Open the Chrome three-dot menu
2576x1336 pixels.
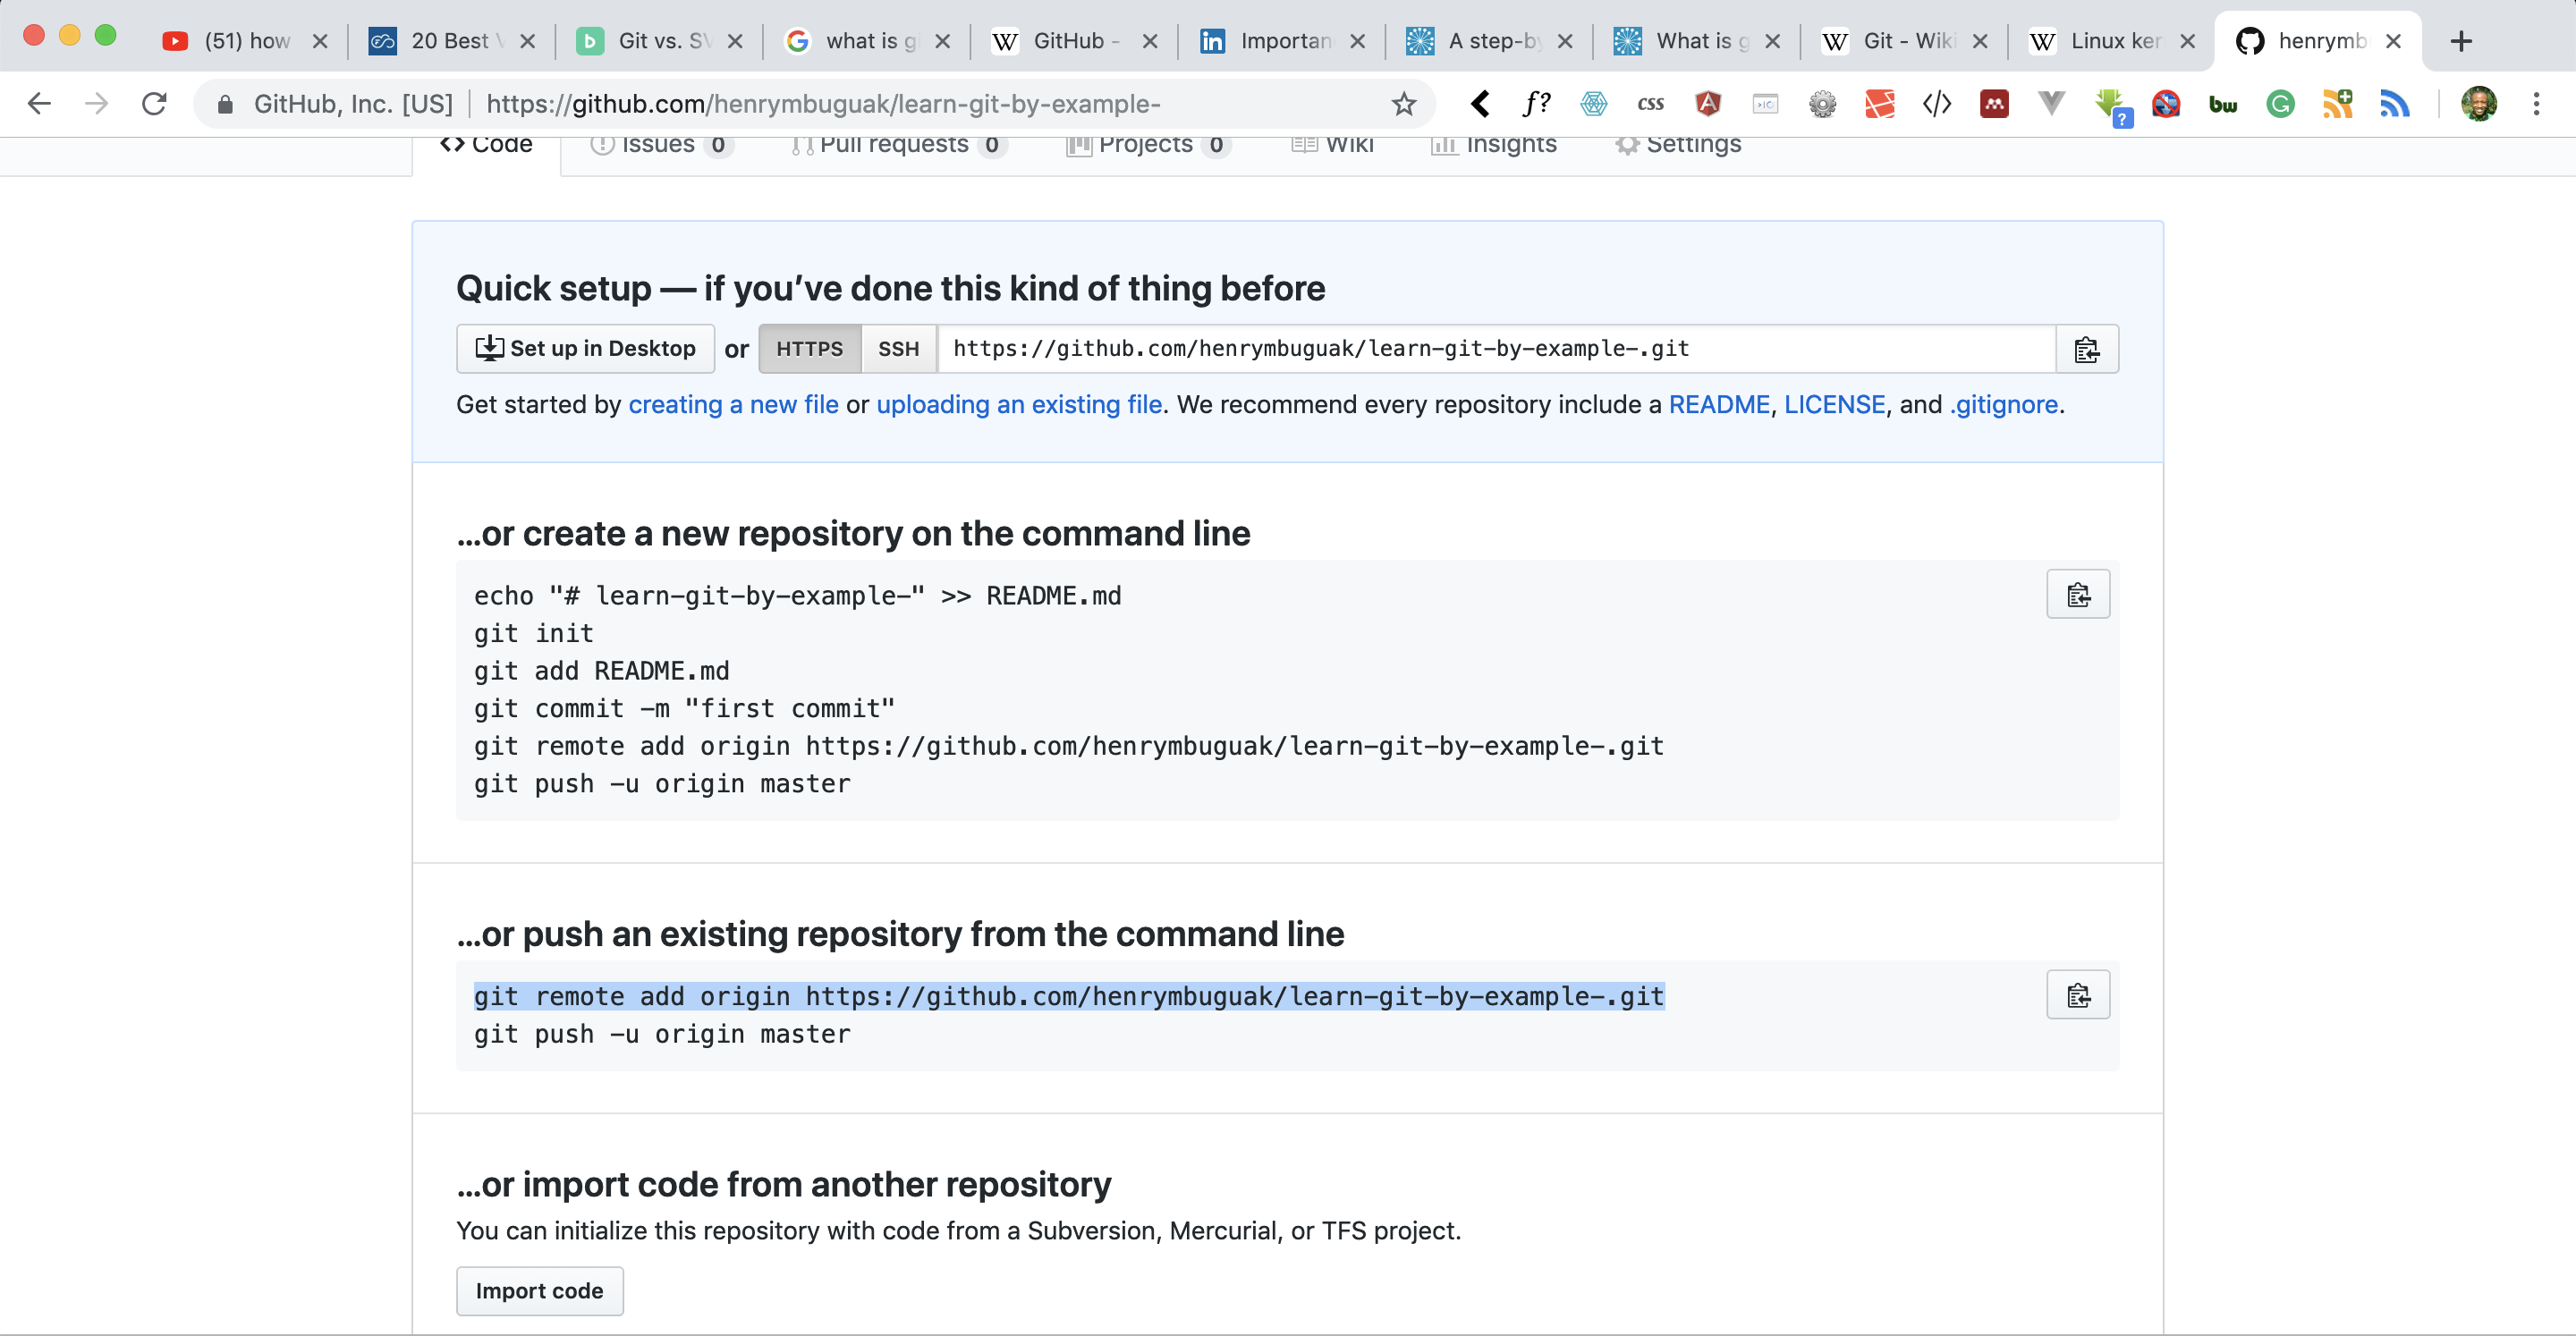tap(2537, 104)
